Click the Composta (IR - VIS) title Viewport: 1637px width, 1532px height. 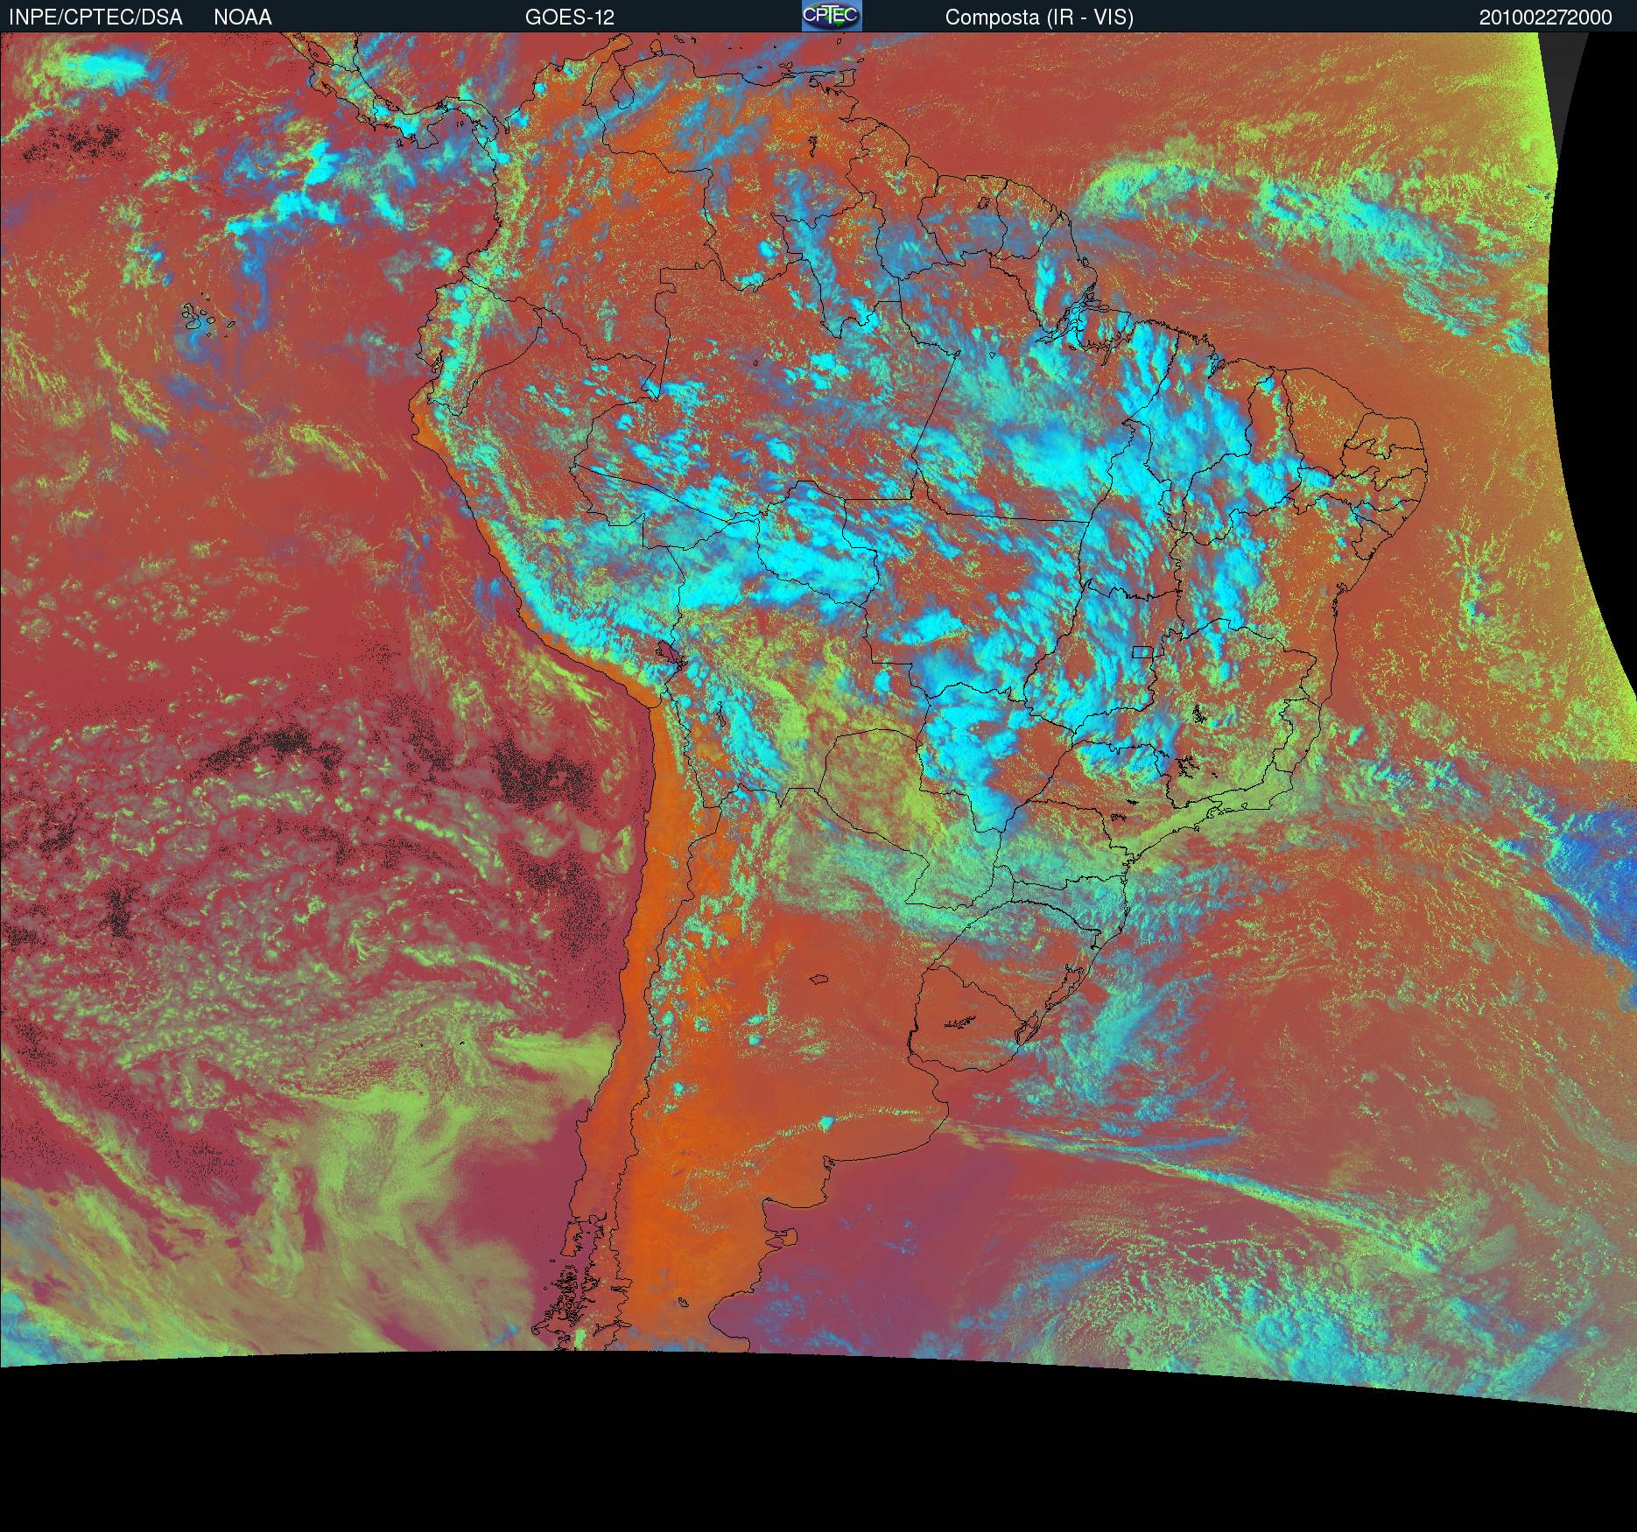(1039, 18)
